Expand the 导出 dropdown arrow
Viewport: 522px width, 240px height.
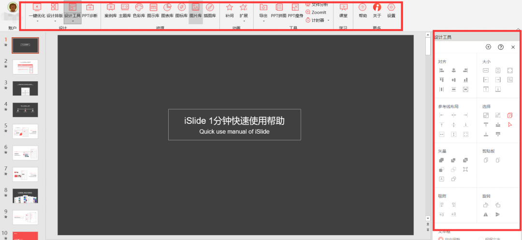(263, 22)
